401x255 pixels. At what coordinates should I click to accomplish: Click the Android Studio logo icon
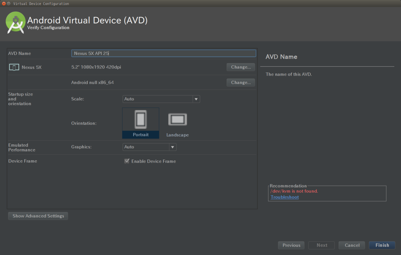(x=16, y=23)
